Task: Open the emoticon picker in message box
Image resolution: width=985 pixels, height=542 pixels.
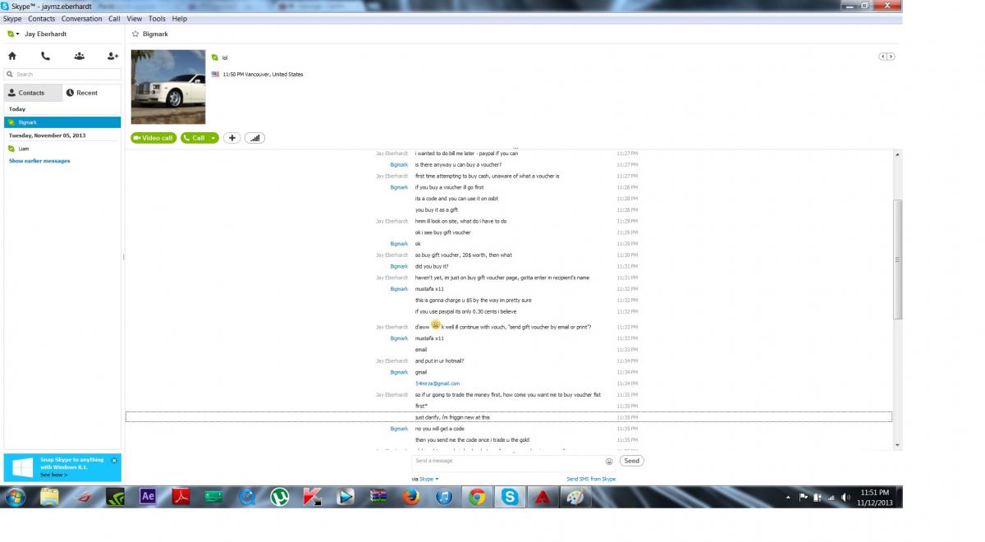Action: [x=609, y=462]
